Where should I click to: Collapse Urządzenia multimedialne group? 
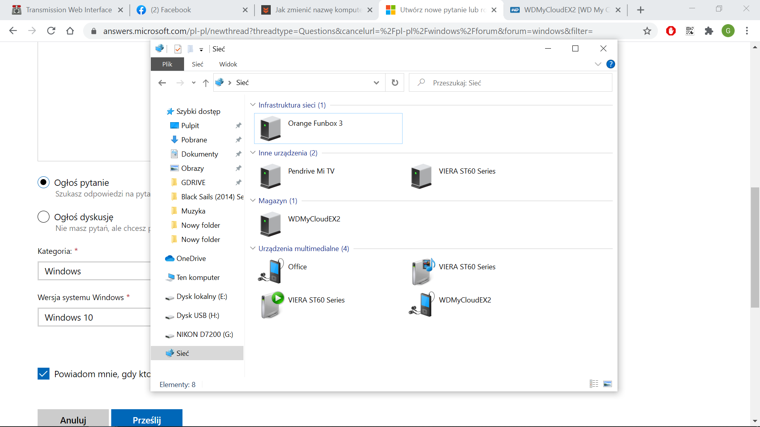pos(253,248)
